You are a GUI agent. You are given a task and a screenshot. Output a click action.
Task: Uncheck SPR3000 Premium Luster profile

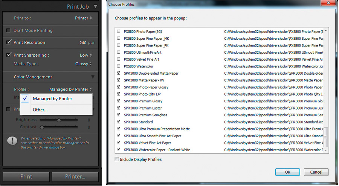(119, 108)
